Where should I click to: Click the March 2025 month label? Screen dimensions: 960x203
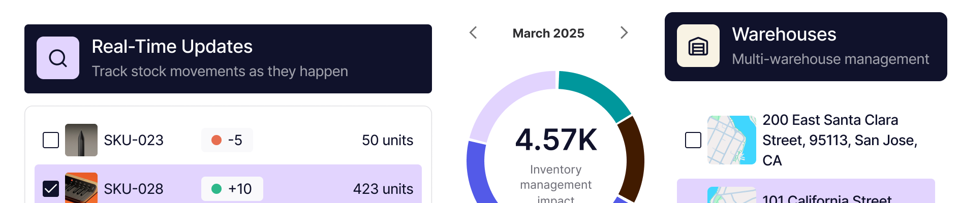click(548, 33)
